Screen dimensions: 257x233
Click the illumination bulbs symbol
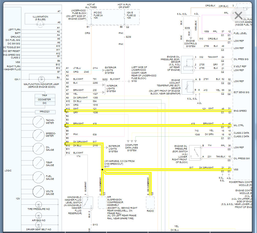pos(40,23)
